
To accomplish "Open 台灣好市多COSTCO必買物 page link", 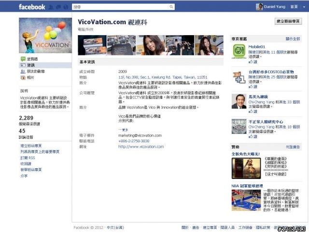I will tap(271, 72).
